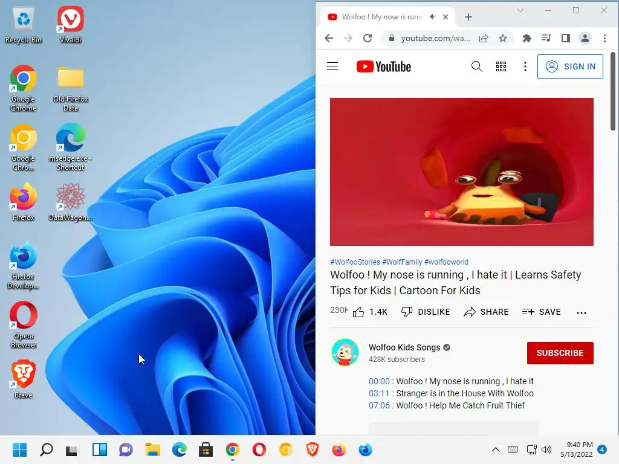Open media control icon in Chrome toolbar
The width and height of the screenshot is (619, 464).
click(546, 38)
